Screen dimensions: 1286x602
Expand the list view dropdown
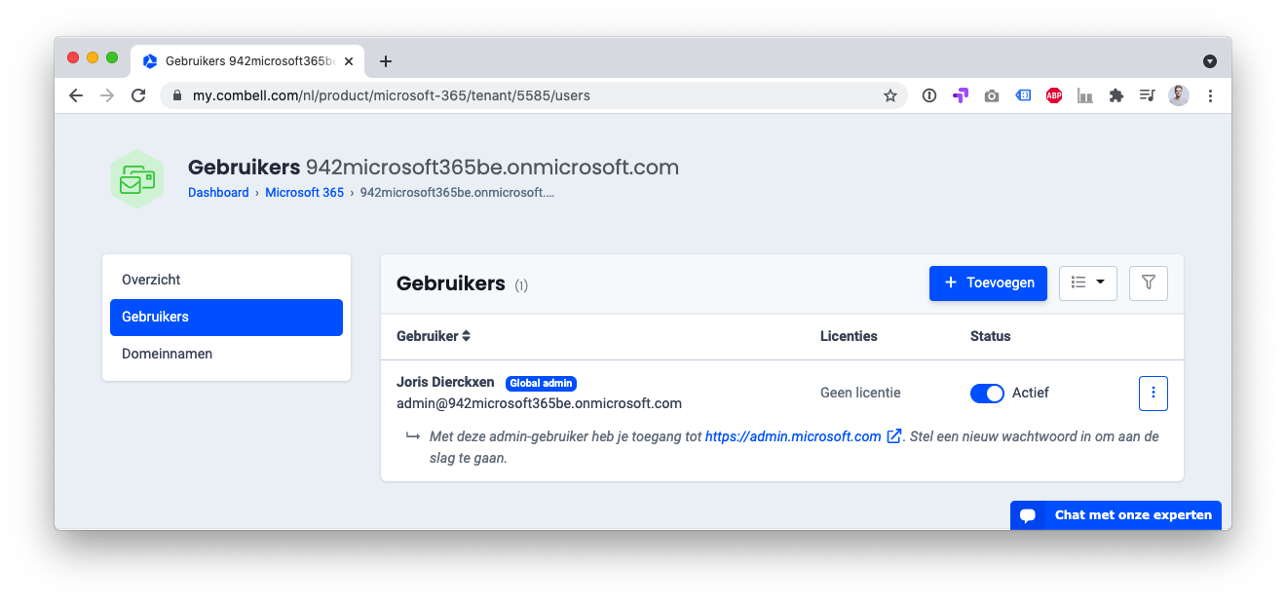click(x=1087, y=282)
